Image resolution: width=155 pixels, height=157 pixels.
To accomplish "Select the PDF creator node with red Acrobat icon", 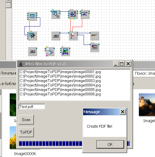I will coord(73,36).
